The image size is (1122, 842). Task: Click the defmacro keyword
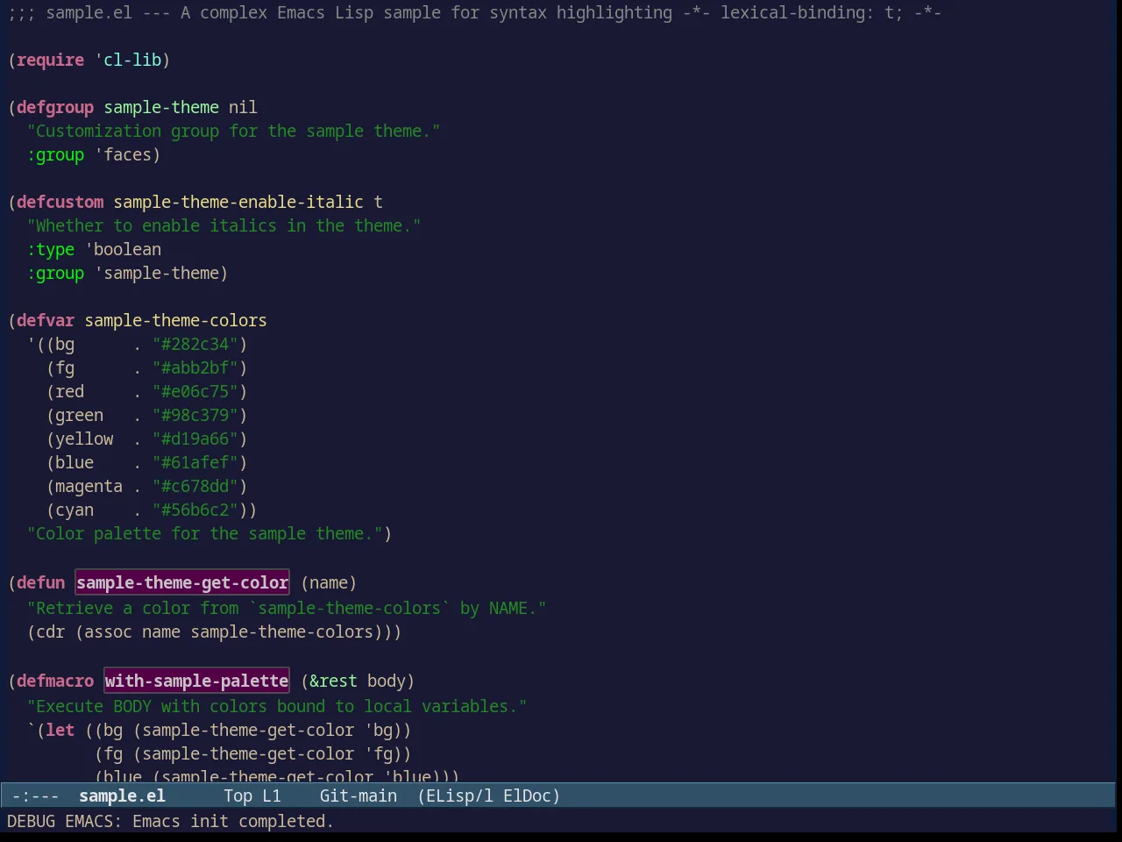point(55,681)
